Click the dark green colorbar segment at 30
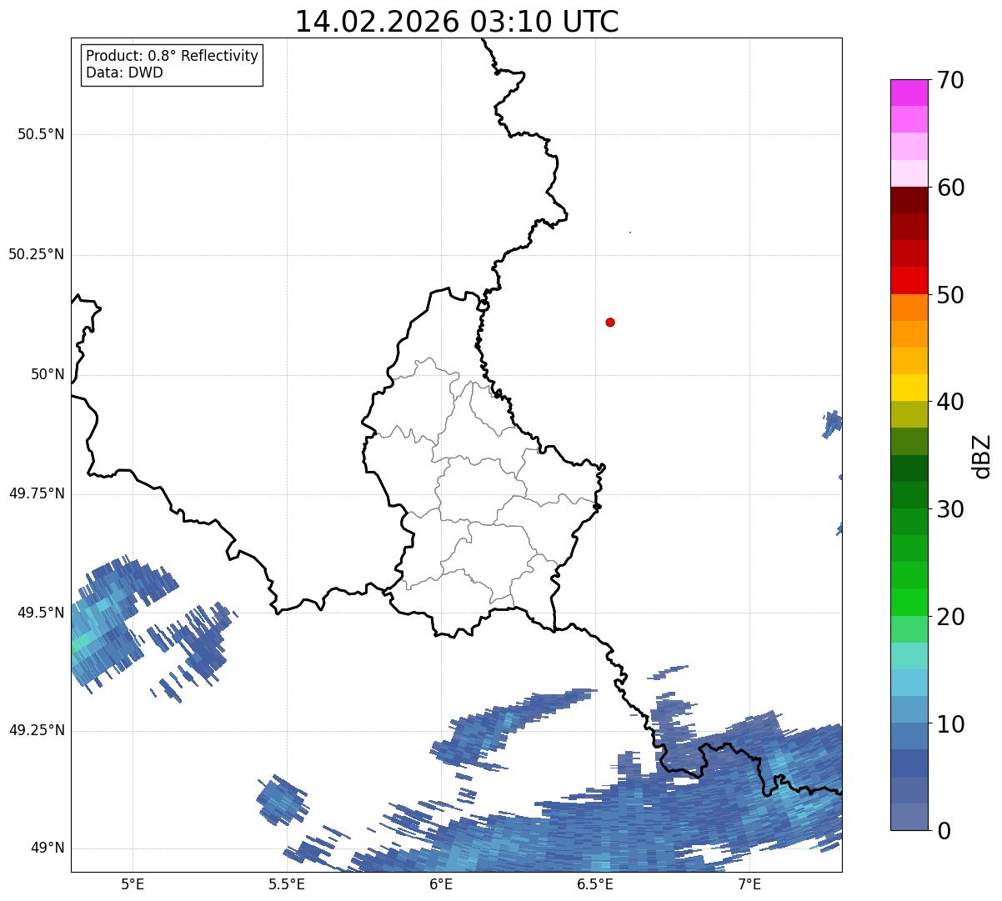The height and width of the screenshot is (901, 1002). tap(909, 495)
